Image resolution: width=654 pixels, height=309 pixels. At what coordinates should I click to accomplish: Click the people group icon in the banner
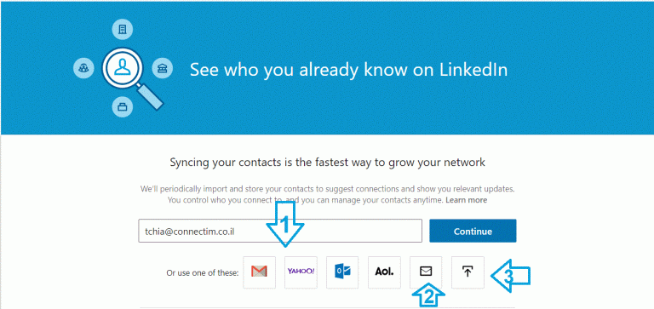tap(83, 67)
